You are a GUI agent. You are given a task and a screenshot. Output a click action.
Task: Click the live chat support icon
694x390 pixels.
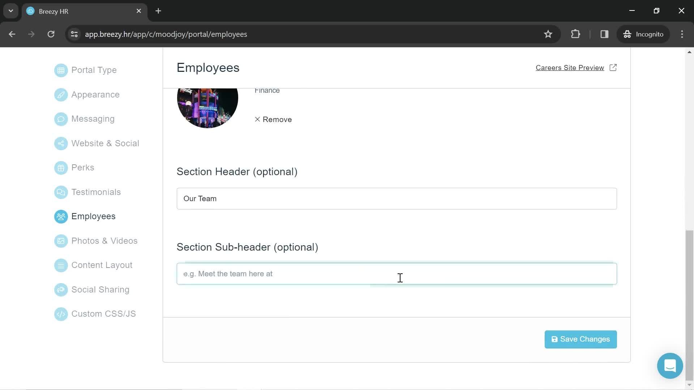tap(670, 366)
